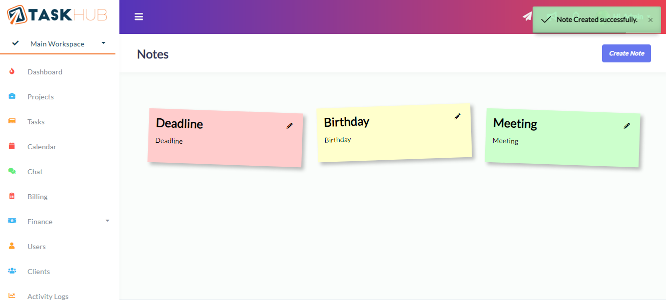Expand the Finance submenu
Screen dimensions: 666x300
107,221
